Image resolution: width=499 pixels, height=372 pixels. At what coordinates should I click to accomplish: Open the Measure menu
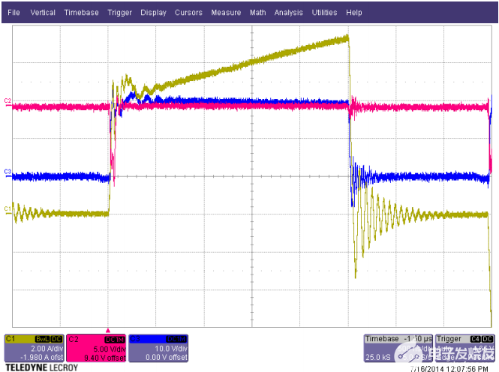click(x=226, y=13)
